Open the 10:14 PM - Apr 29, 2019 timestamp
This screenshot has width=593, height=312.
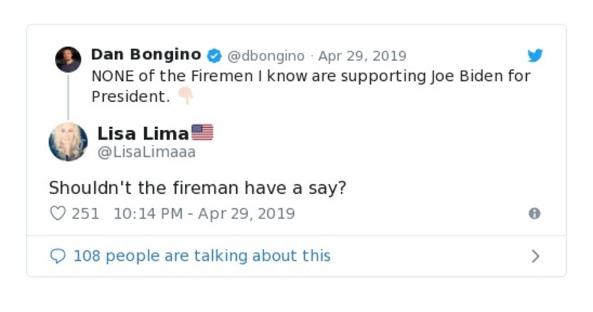[204, 214]
